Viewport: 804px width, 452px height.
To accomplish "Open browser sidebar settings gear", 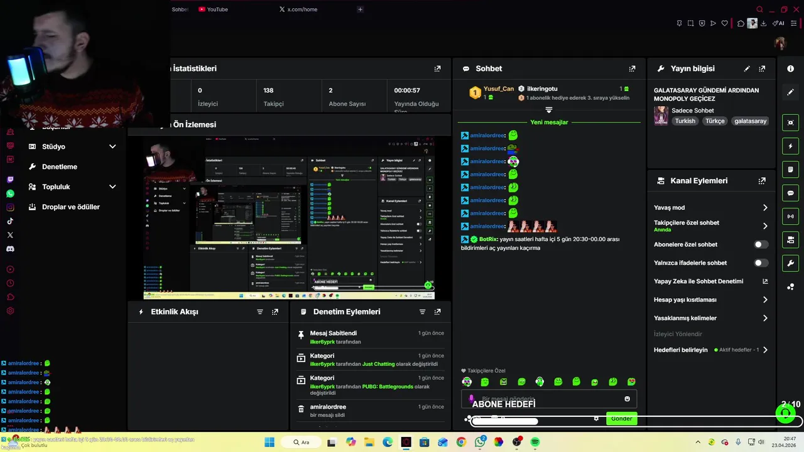I will [10, 311].
